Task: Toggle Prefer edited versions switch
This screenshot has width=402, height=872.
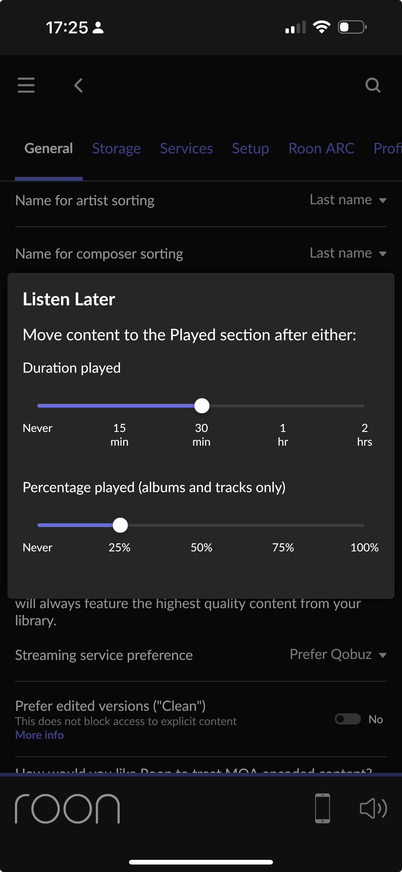Action: [347, 719]
